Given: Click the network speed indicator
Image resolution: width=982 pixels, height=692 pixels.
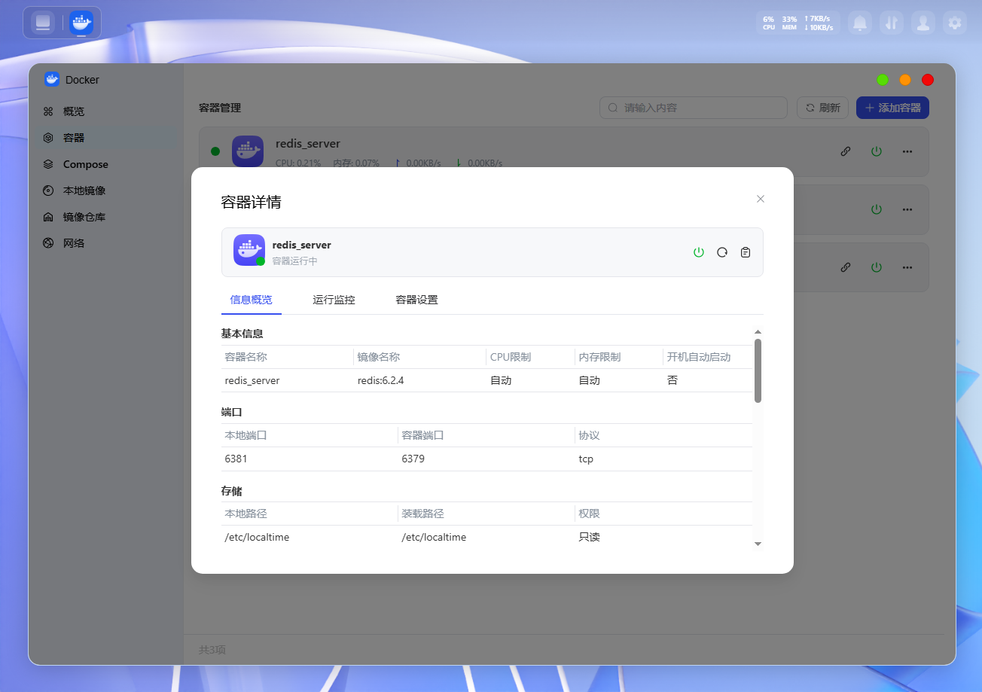Looking at the screenshot, I should [819, 23].
